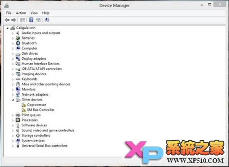Expand the Computer node
The width and height of the screenshot is (229, 167).
click(13, 48)
